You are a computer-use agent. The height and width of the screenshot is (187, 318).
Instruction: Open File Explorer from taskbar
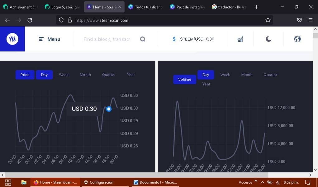24,182
